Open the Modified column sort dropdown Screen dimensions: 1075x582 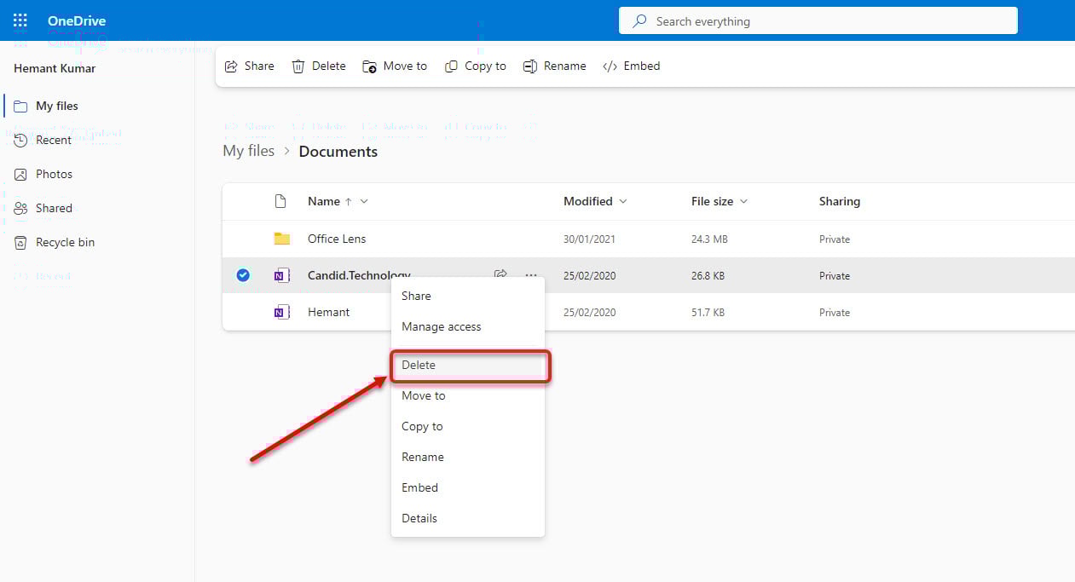(x=623, y=201)
